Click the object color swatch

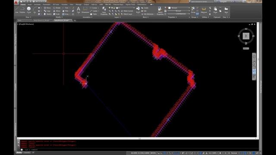pyautogui.click(x=169, y=8)
